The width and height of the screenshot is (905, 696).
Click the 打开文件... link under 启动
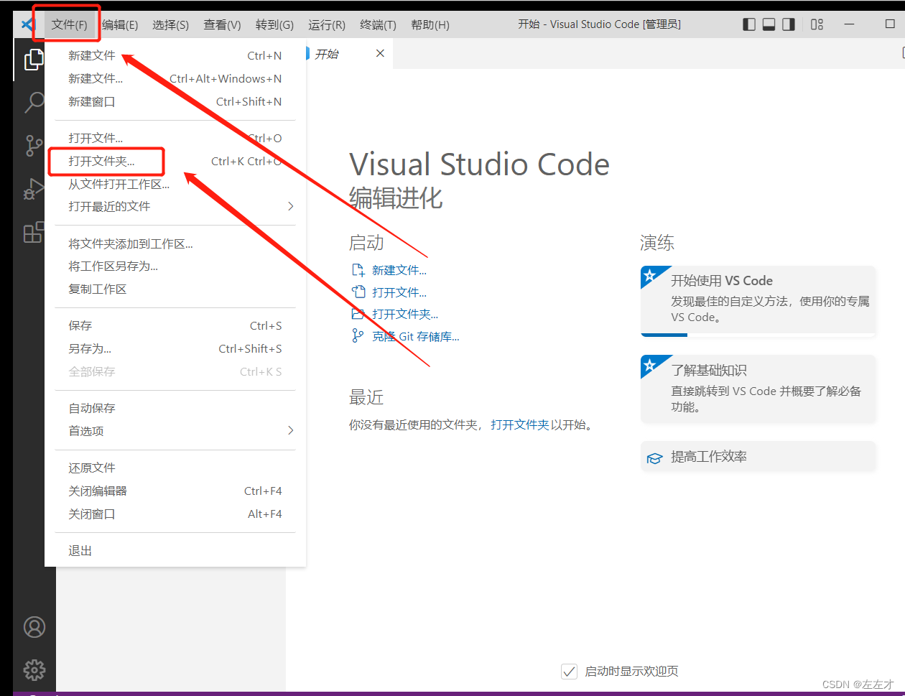tap(399, 292)
